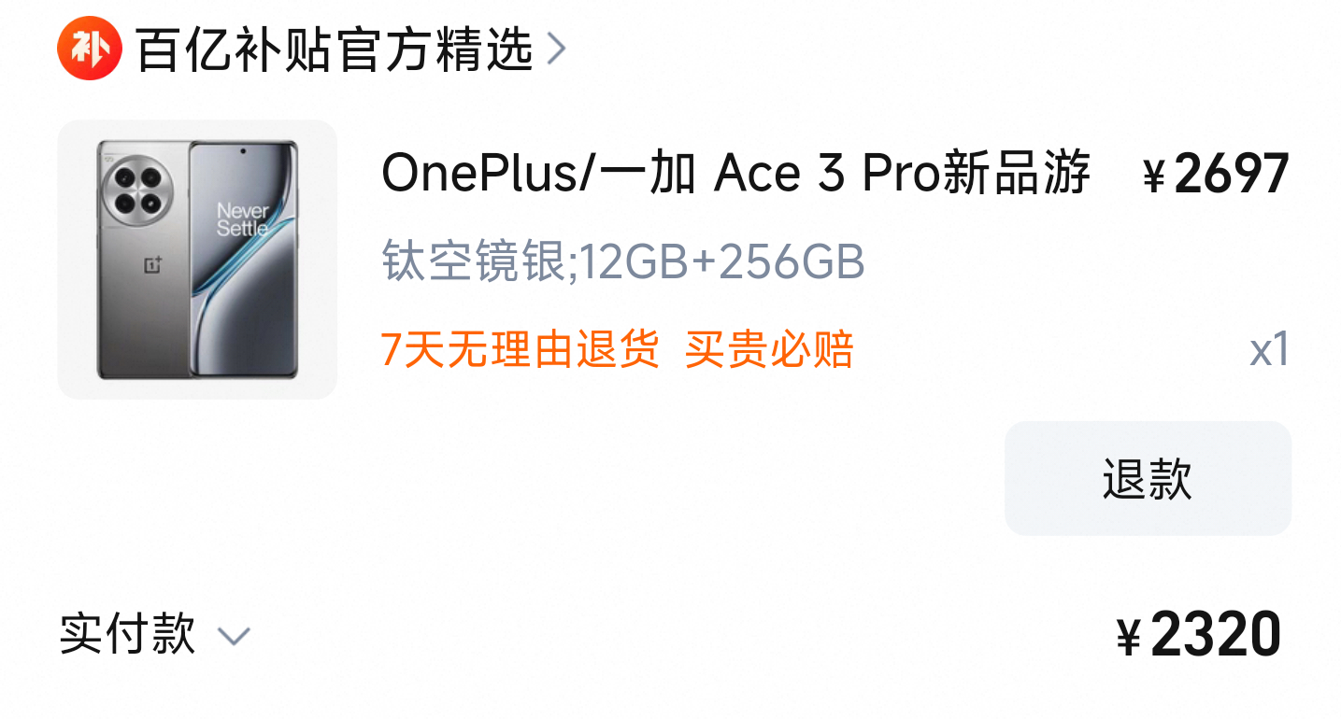Image resolution: width=1341 pixels, height=719 pixels.
Task: Request a refund with the 退款 button
Action: point(1148,478)
